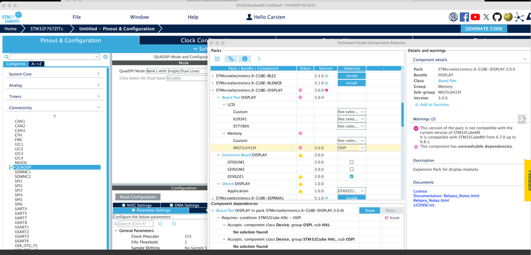Click the right-arrow icon in Packs toolbar
This screenshot has height=255, width=531.
[259, 58]
